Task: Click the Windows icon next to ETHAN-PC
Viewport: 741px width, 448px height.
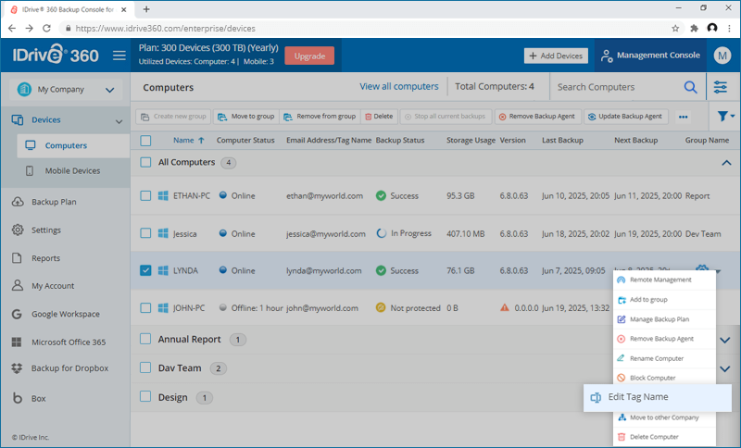Action: [x=163, y=195]
